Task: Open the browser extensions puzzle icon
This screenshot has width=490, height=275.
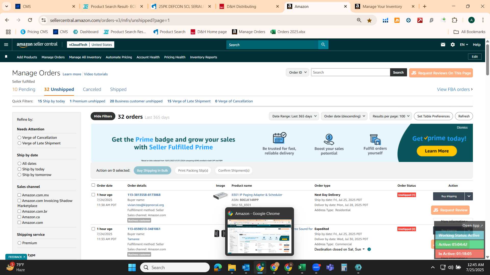Action: click(x=455, y=20)
